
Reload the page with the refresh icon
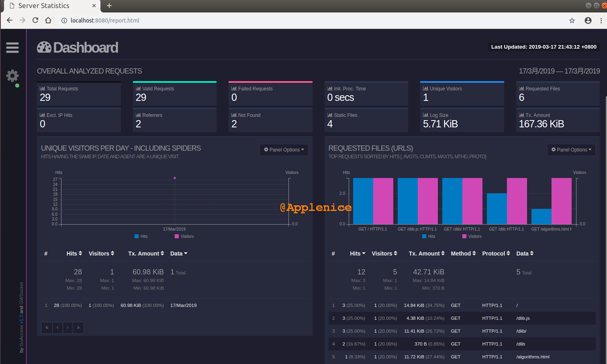[35, 20]
